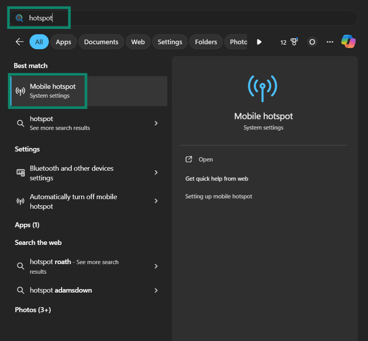368x341 pixels.
Task: Click the magnifier icon inside the search box
Action: coord(19,18)
